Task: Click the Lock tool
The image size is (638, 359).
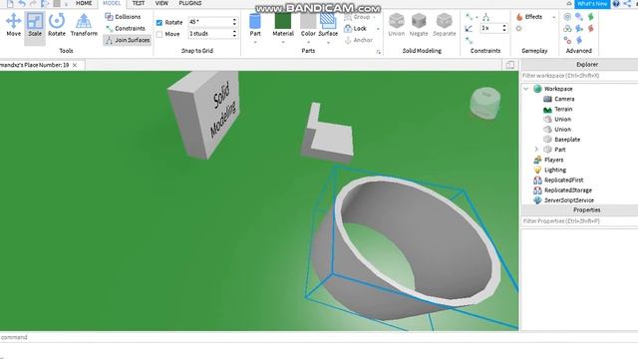Action: 356,29
